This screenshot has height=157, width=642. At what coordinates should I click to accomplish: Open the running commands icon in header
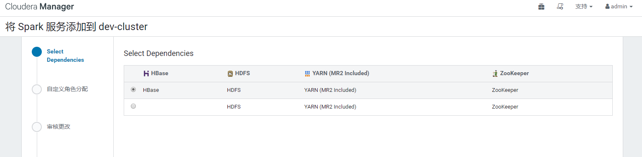560,7
